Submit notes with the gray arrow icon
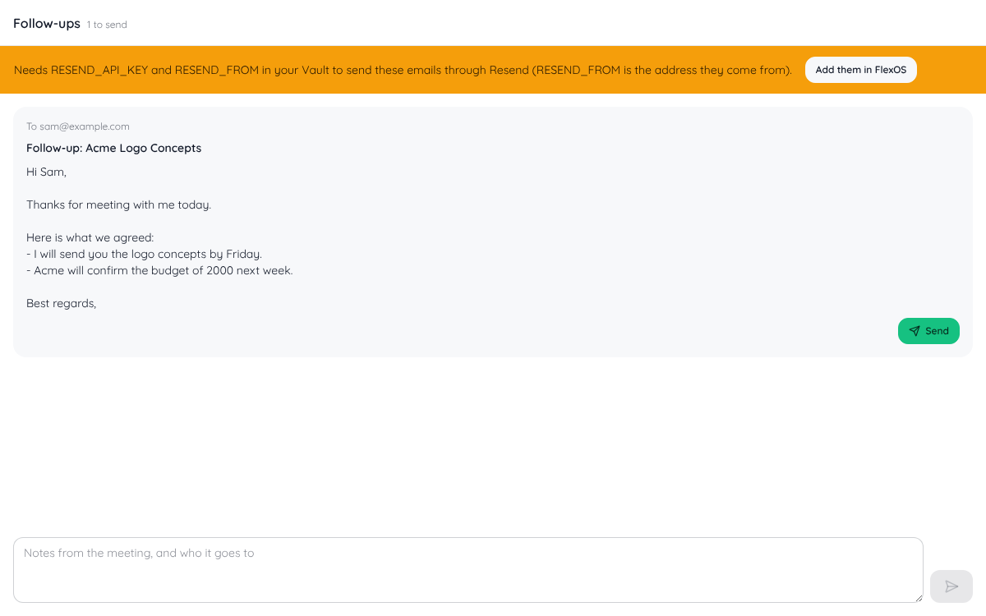 (x=951, y=586)
